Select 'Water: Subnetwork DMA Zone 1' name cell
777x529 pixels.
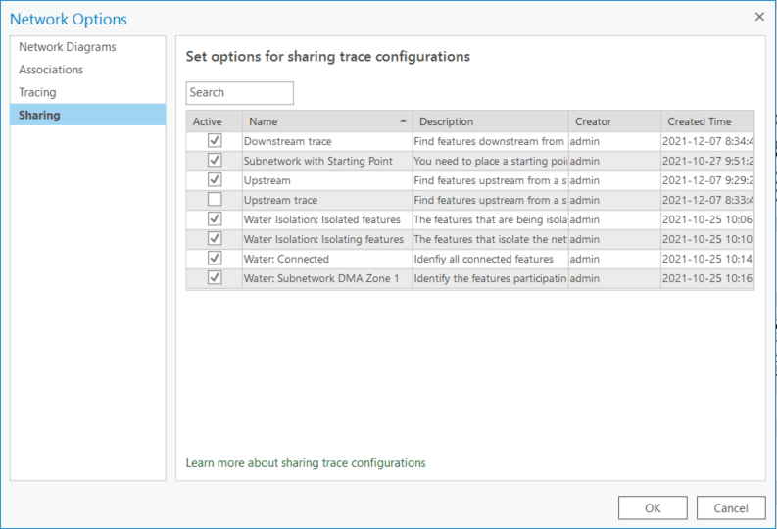tap(327, 278)
